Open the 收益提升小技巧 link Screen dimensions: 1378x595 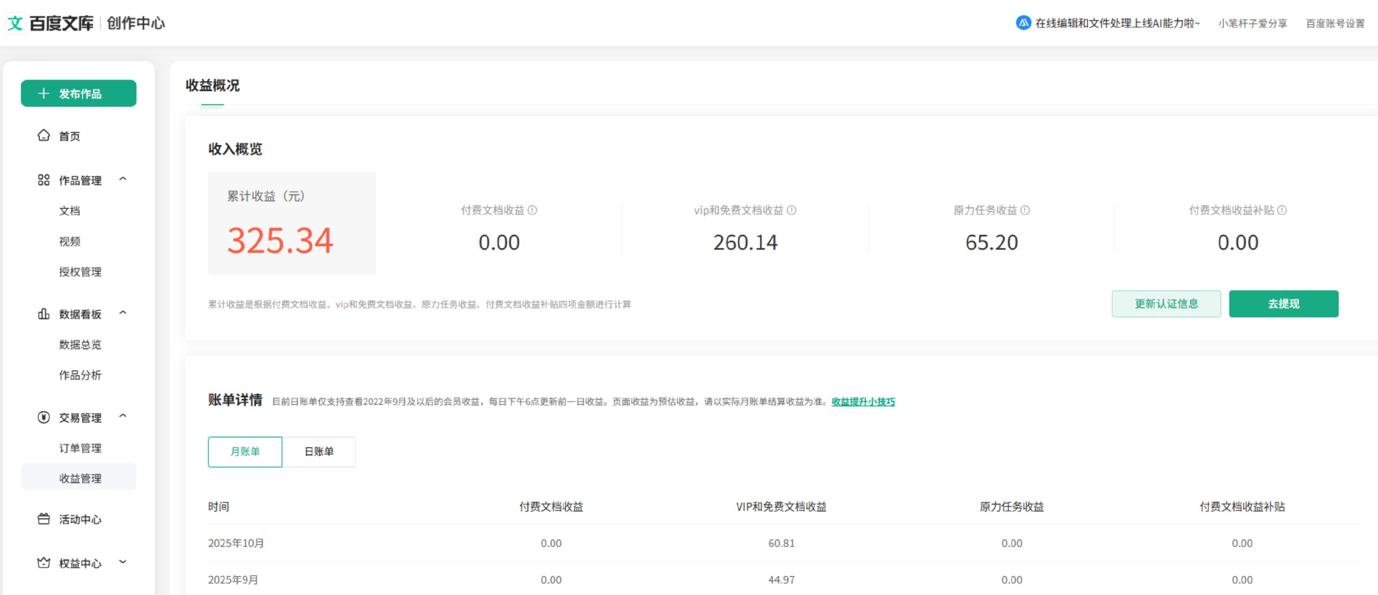(863, 402)
